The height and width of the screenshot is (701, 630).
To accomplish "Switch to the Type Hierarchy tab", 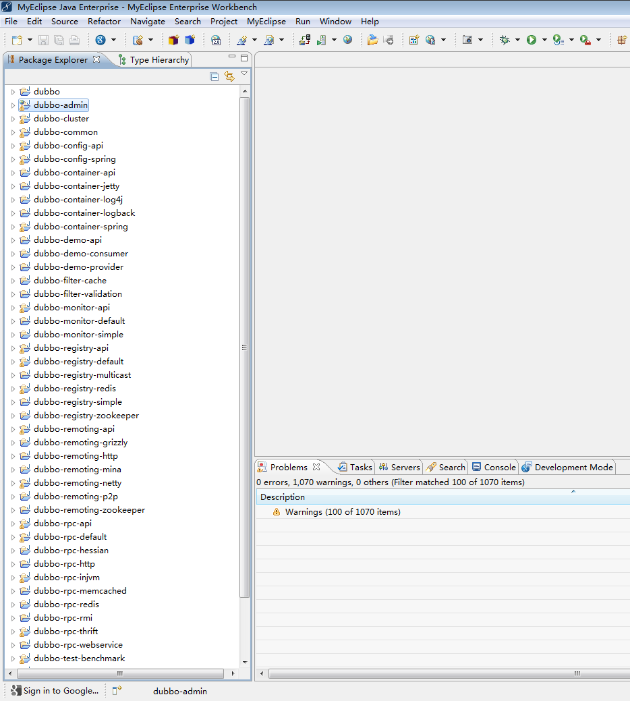I will (x=154, y=60).
